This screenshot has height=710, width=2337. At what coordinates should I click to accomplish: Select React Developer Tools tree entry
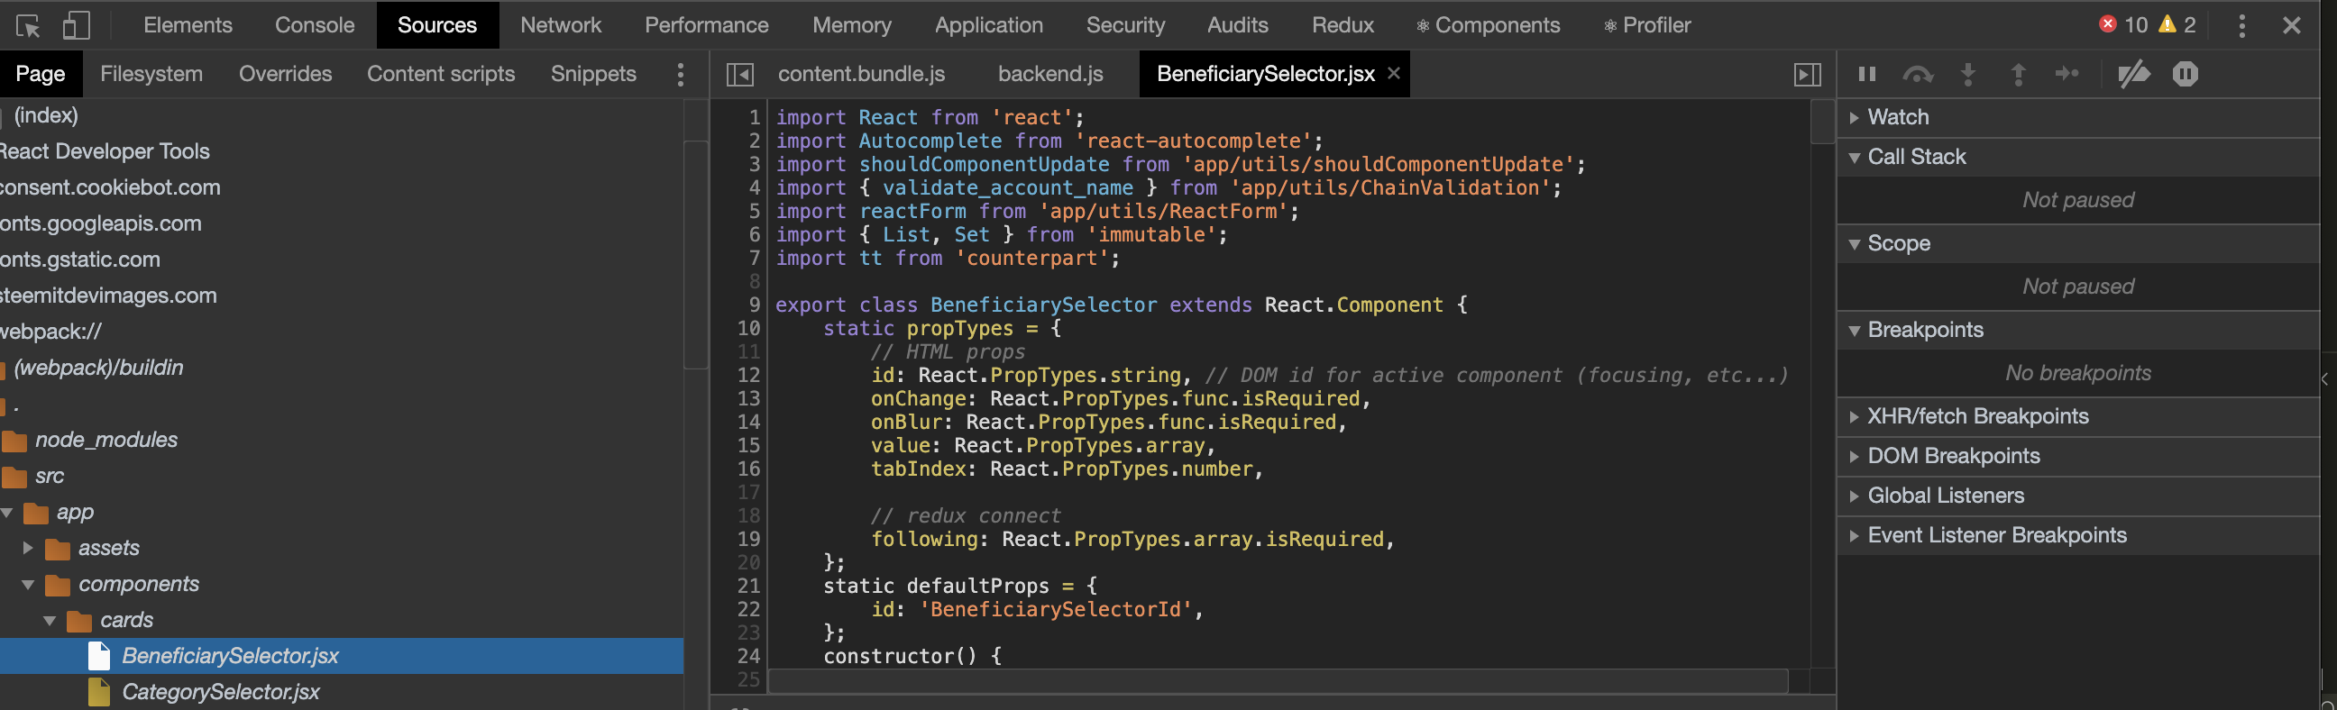pos(105,151)
